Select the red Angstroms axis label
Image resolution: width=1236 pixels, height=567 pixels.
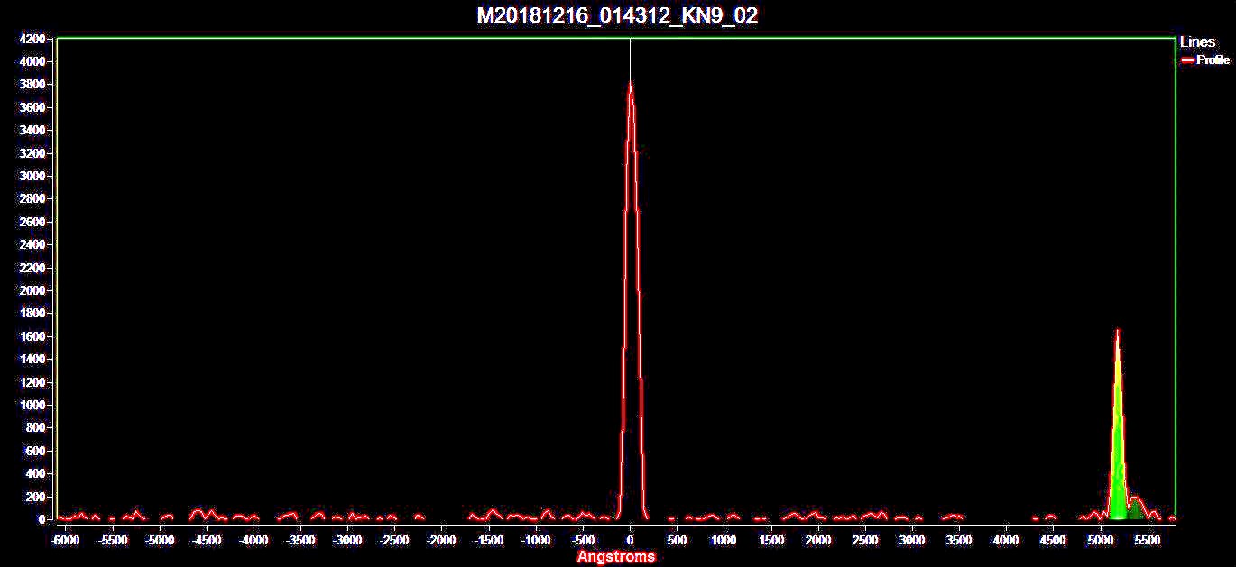pos(616,557)
